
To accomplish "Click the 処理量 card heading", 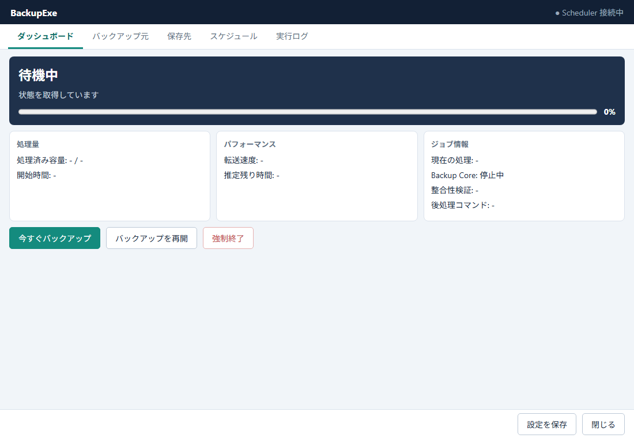I will tap(28, 145).
